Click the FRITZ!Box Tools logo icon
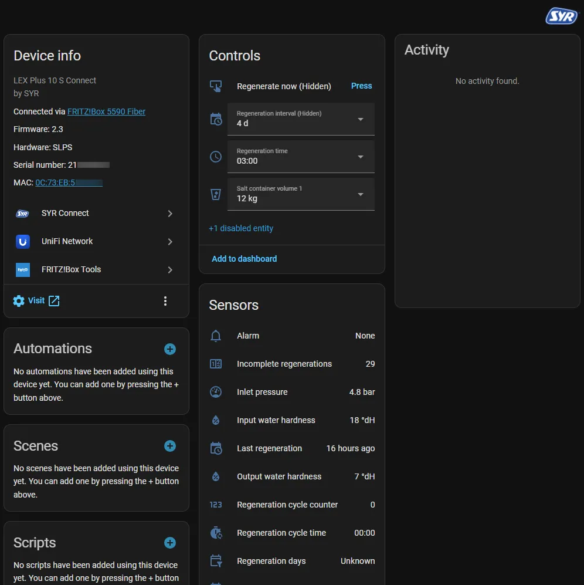Image resolution: width=584 pixels, height=585 pixels. (23, 269)
